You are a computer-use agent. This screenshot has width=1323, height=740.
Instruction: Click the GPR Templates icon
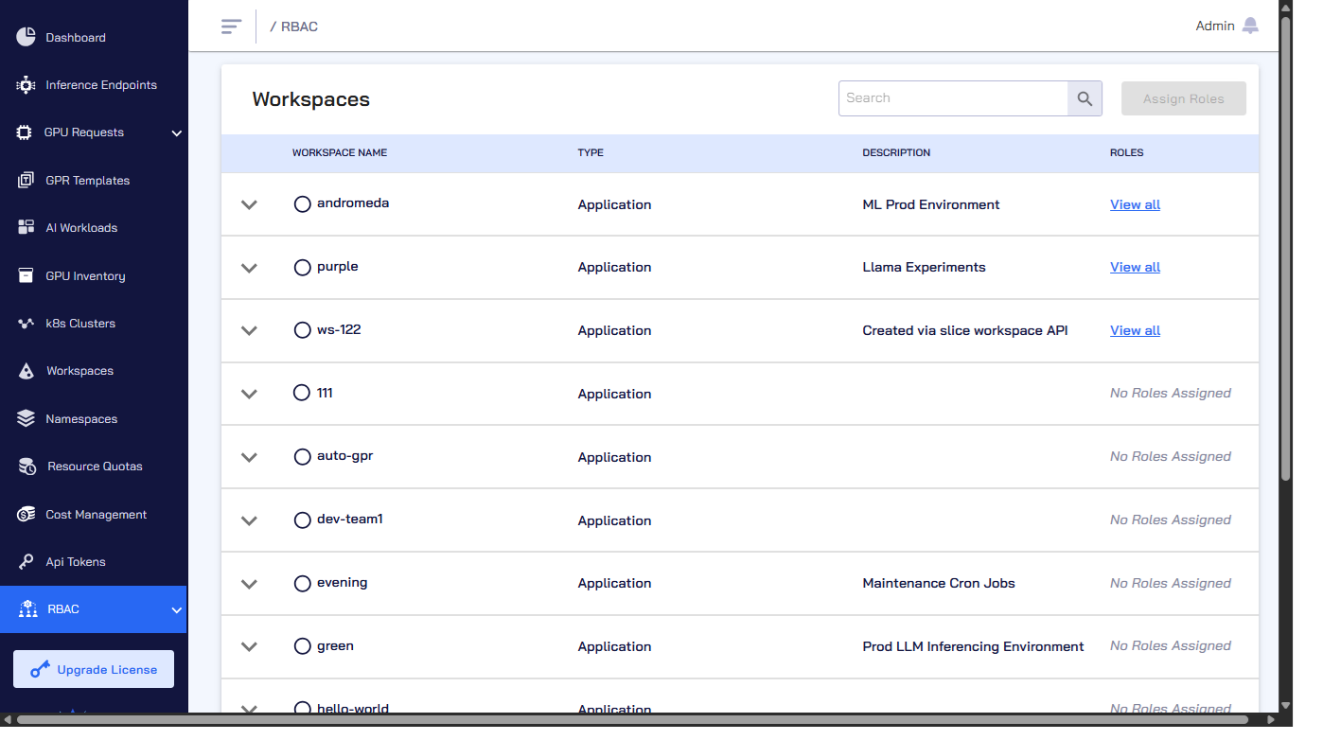(x=26, y=180)
